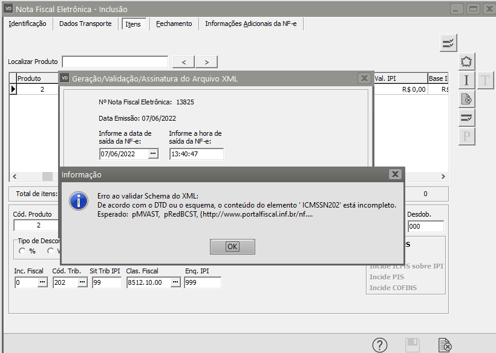Switch to the Identificação tab

[x=27, y=24]
